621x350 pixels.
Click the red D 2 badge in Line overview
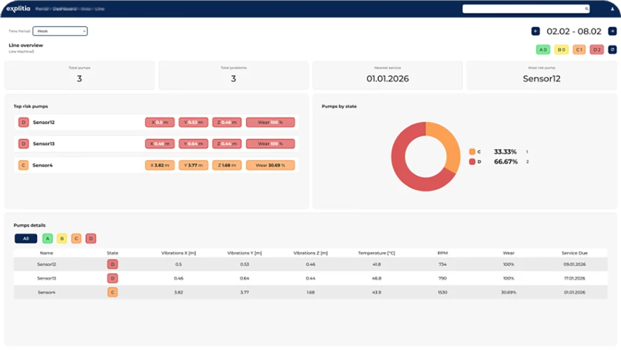click(x=597, y=49)
